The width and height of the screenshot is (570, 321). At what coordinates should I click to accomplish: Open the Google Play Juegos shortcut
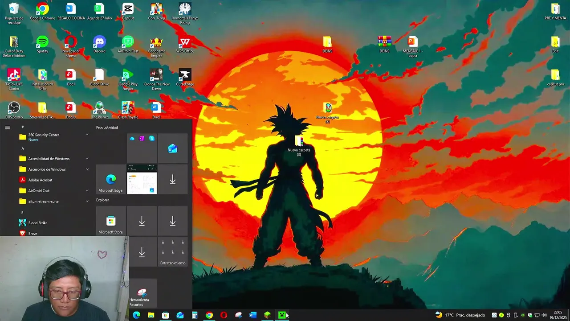(128, 80)
